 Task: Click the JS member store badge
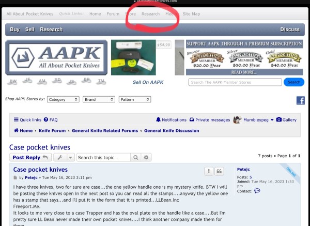pyautogui.click(x=71, y=82)
